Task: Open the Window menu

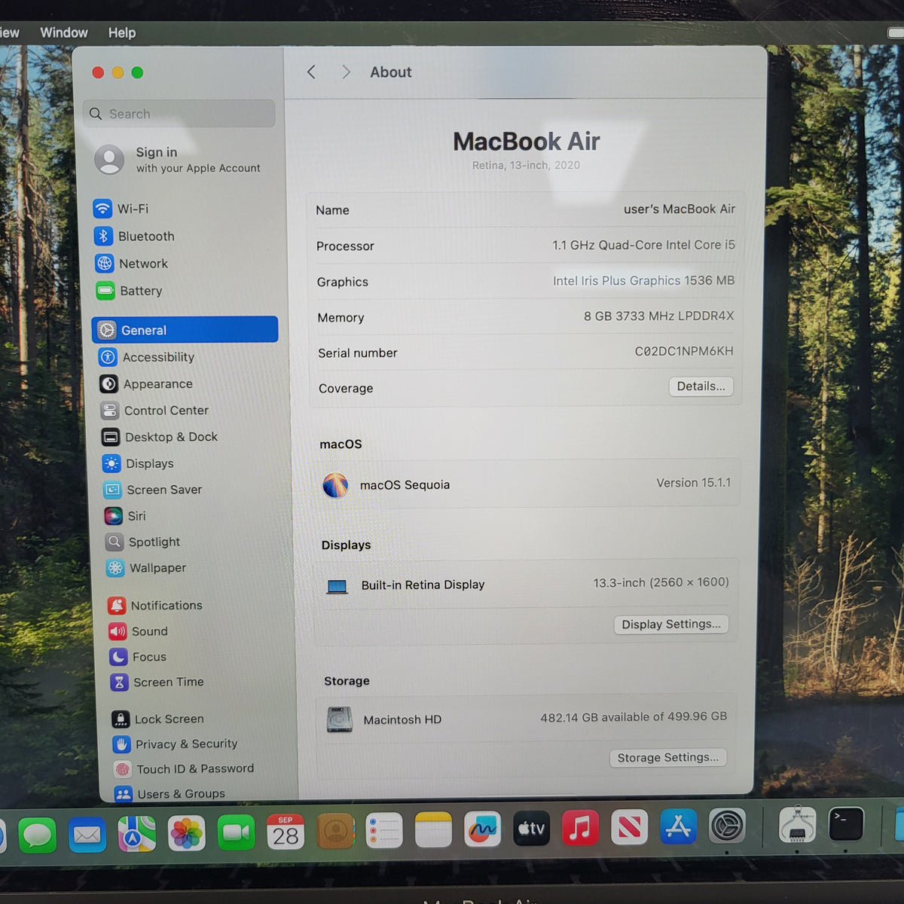Action: pyautogui.click(x=64, y=33)
